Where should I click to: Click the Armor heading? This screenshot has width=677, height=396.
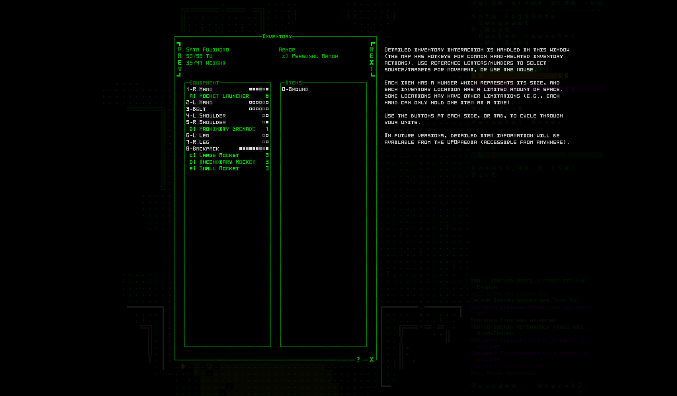287,49
